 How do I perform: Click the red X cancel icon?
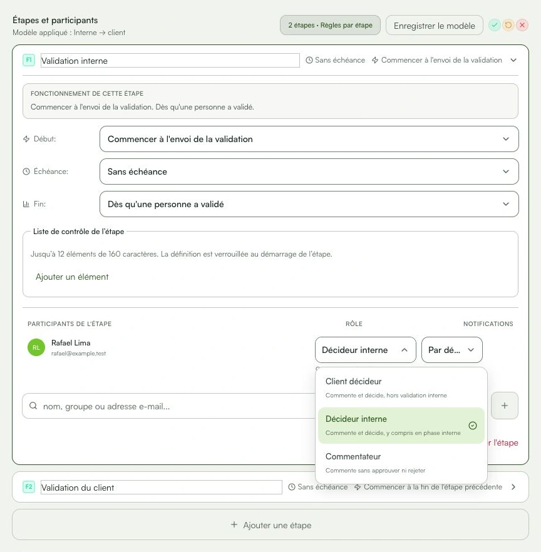pos(522,25)
